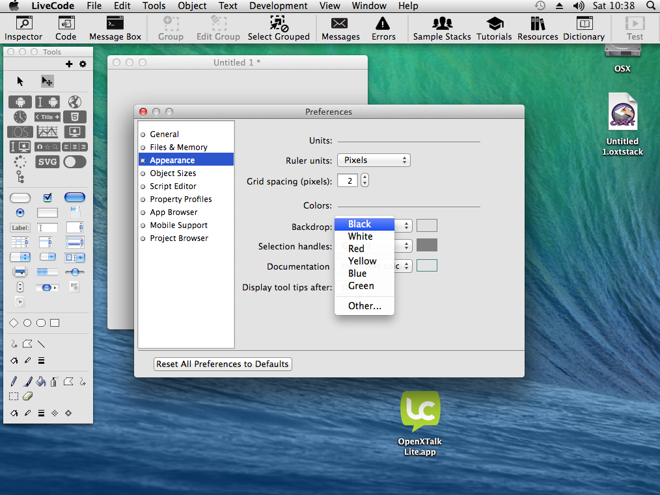This screenshot has width=660, height=495.
Task: Pick the Android button widget
Action: click(20, 102)
